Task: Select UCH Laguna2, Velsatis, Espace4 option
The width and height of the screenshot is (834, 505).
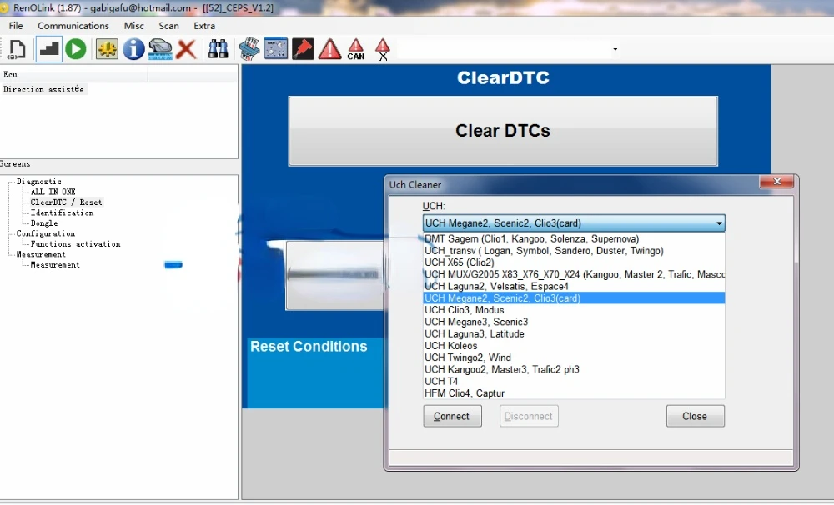Action: click(574, 286)
